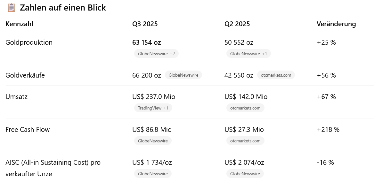
Task: Click the Free Cash Flow row label
Action: 28,130
